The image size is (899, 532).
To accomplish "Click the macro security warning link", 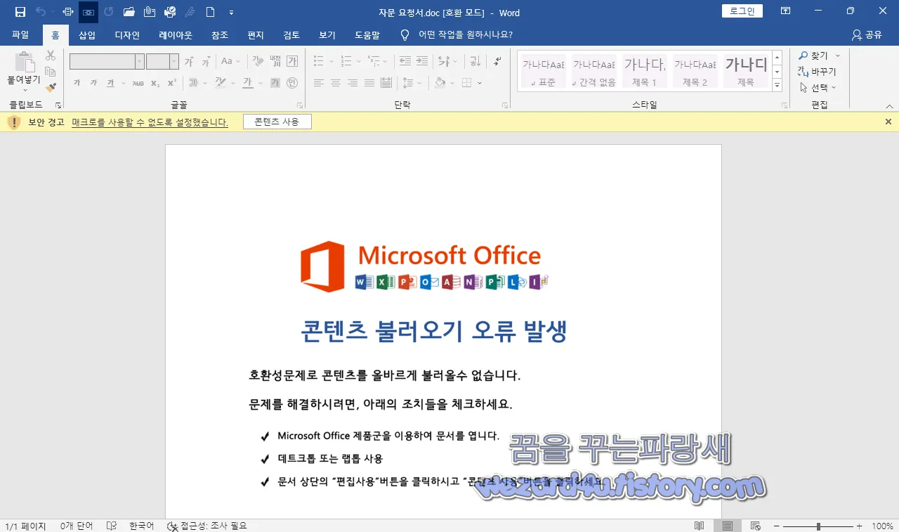I will click(x=150, y=122).
